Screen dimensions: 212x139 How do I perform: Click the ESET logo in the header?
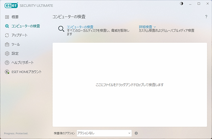tap(11, 5)
